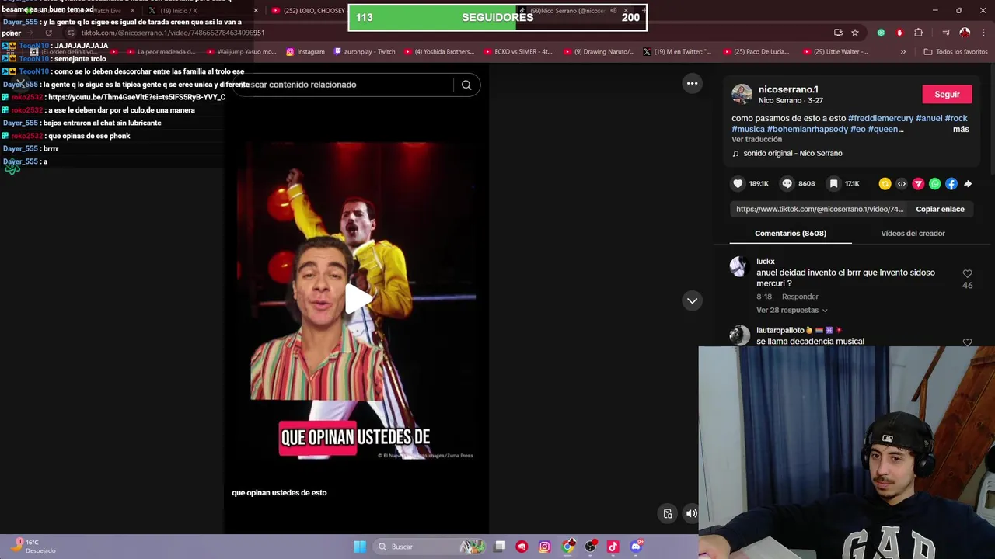
Task: Click the address bar TikTok URL
Action: pos(173,33)
